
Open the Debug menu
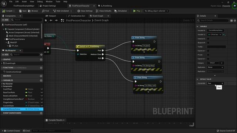click(x=40, y=1)
